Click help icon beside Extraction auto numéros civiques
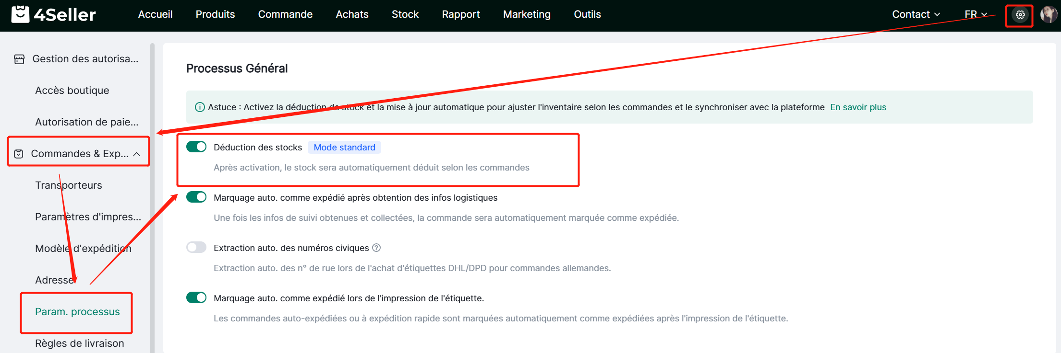 pos(376,248)
